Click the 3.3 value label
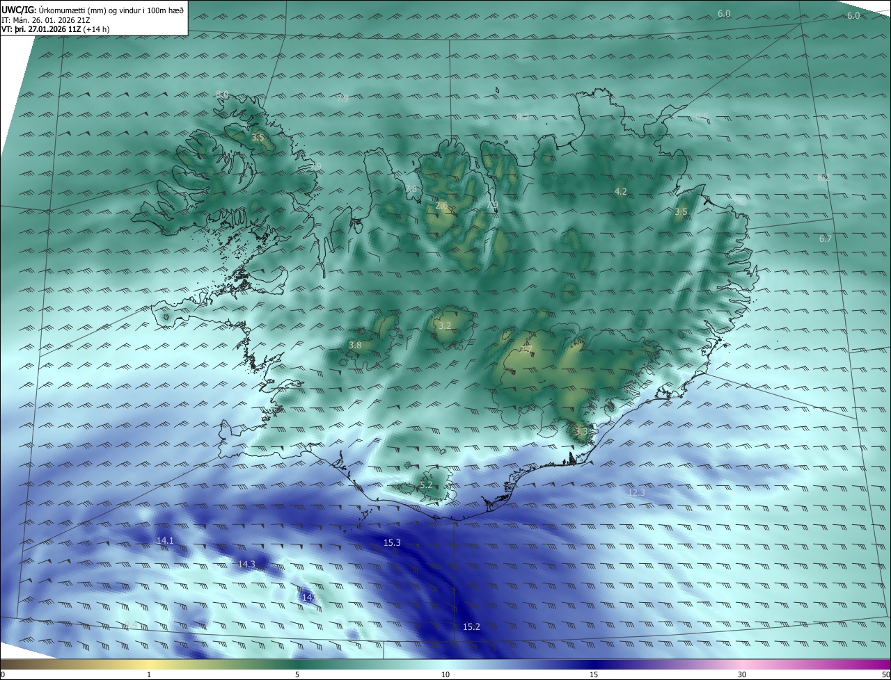 pyautogui.click(x=582, y=432)
